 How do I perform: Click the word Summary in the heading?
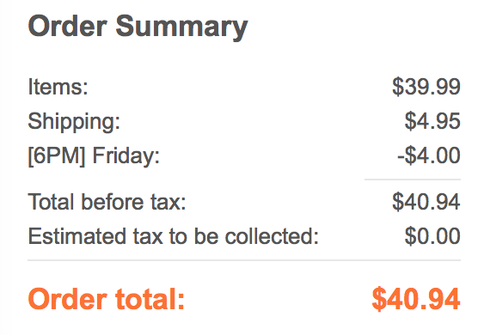(181, 28)
